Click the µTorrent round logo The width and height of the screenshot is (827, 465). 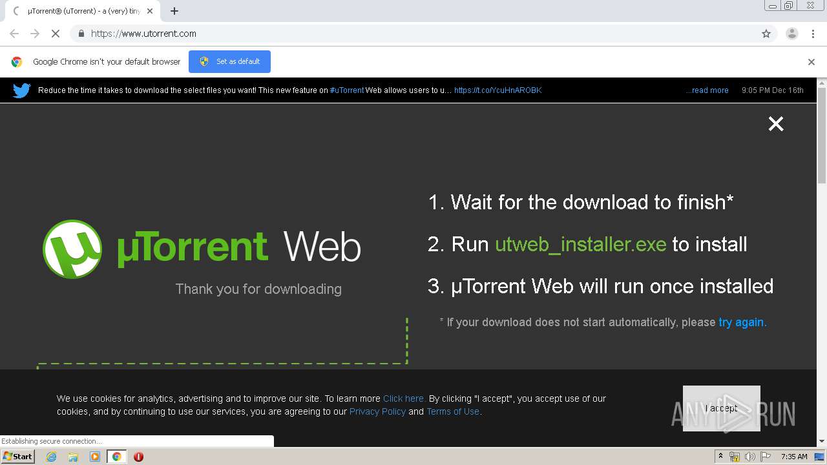(x=72, y=249)
